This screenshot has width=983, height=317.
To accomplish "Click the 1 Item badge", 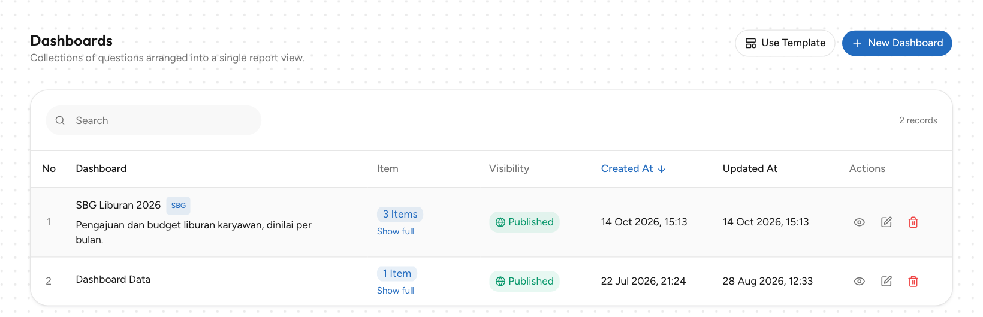I will (x=397, y=273).
